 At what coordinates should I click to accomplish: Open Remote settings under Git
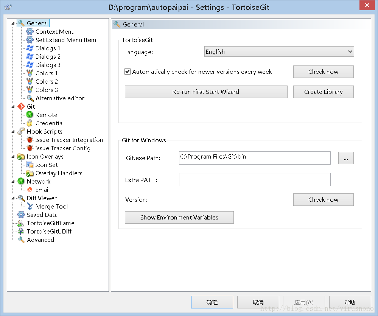46,115
